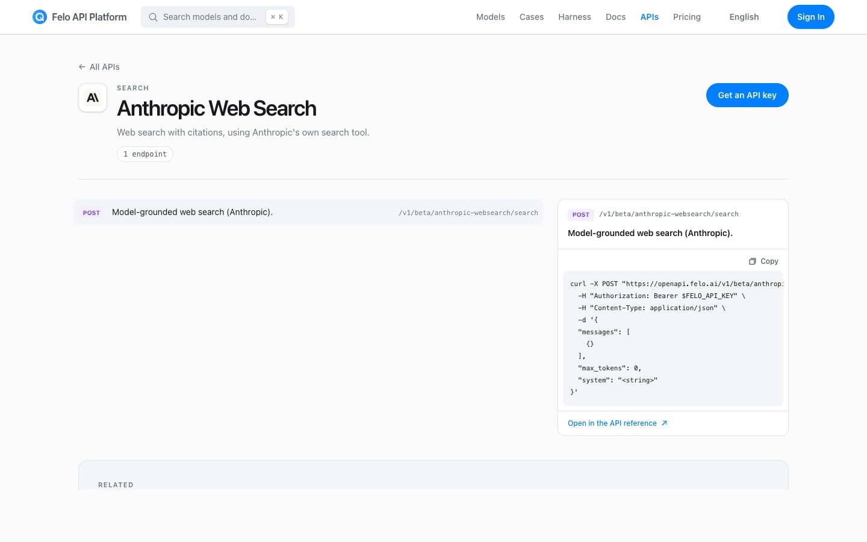Select the APIs nav item

[x=649, y=17]
